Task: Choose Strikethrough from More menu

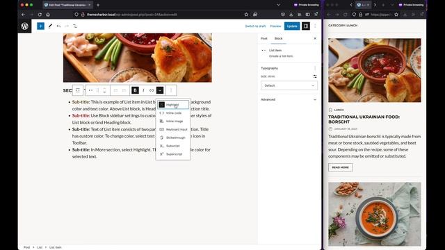Action: click(x=173, y=137)
